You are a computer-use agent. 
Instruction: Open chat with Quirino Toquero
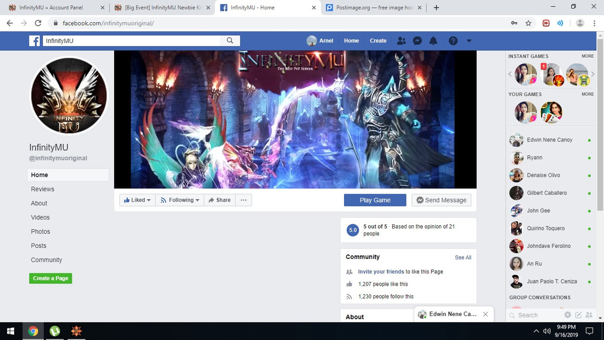(551, 229)
